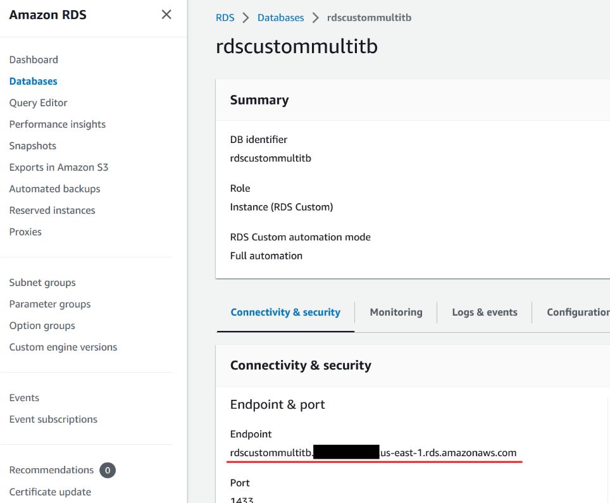Open Option groups

tap(42, 326)
